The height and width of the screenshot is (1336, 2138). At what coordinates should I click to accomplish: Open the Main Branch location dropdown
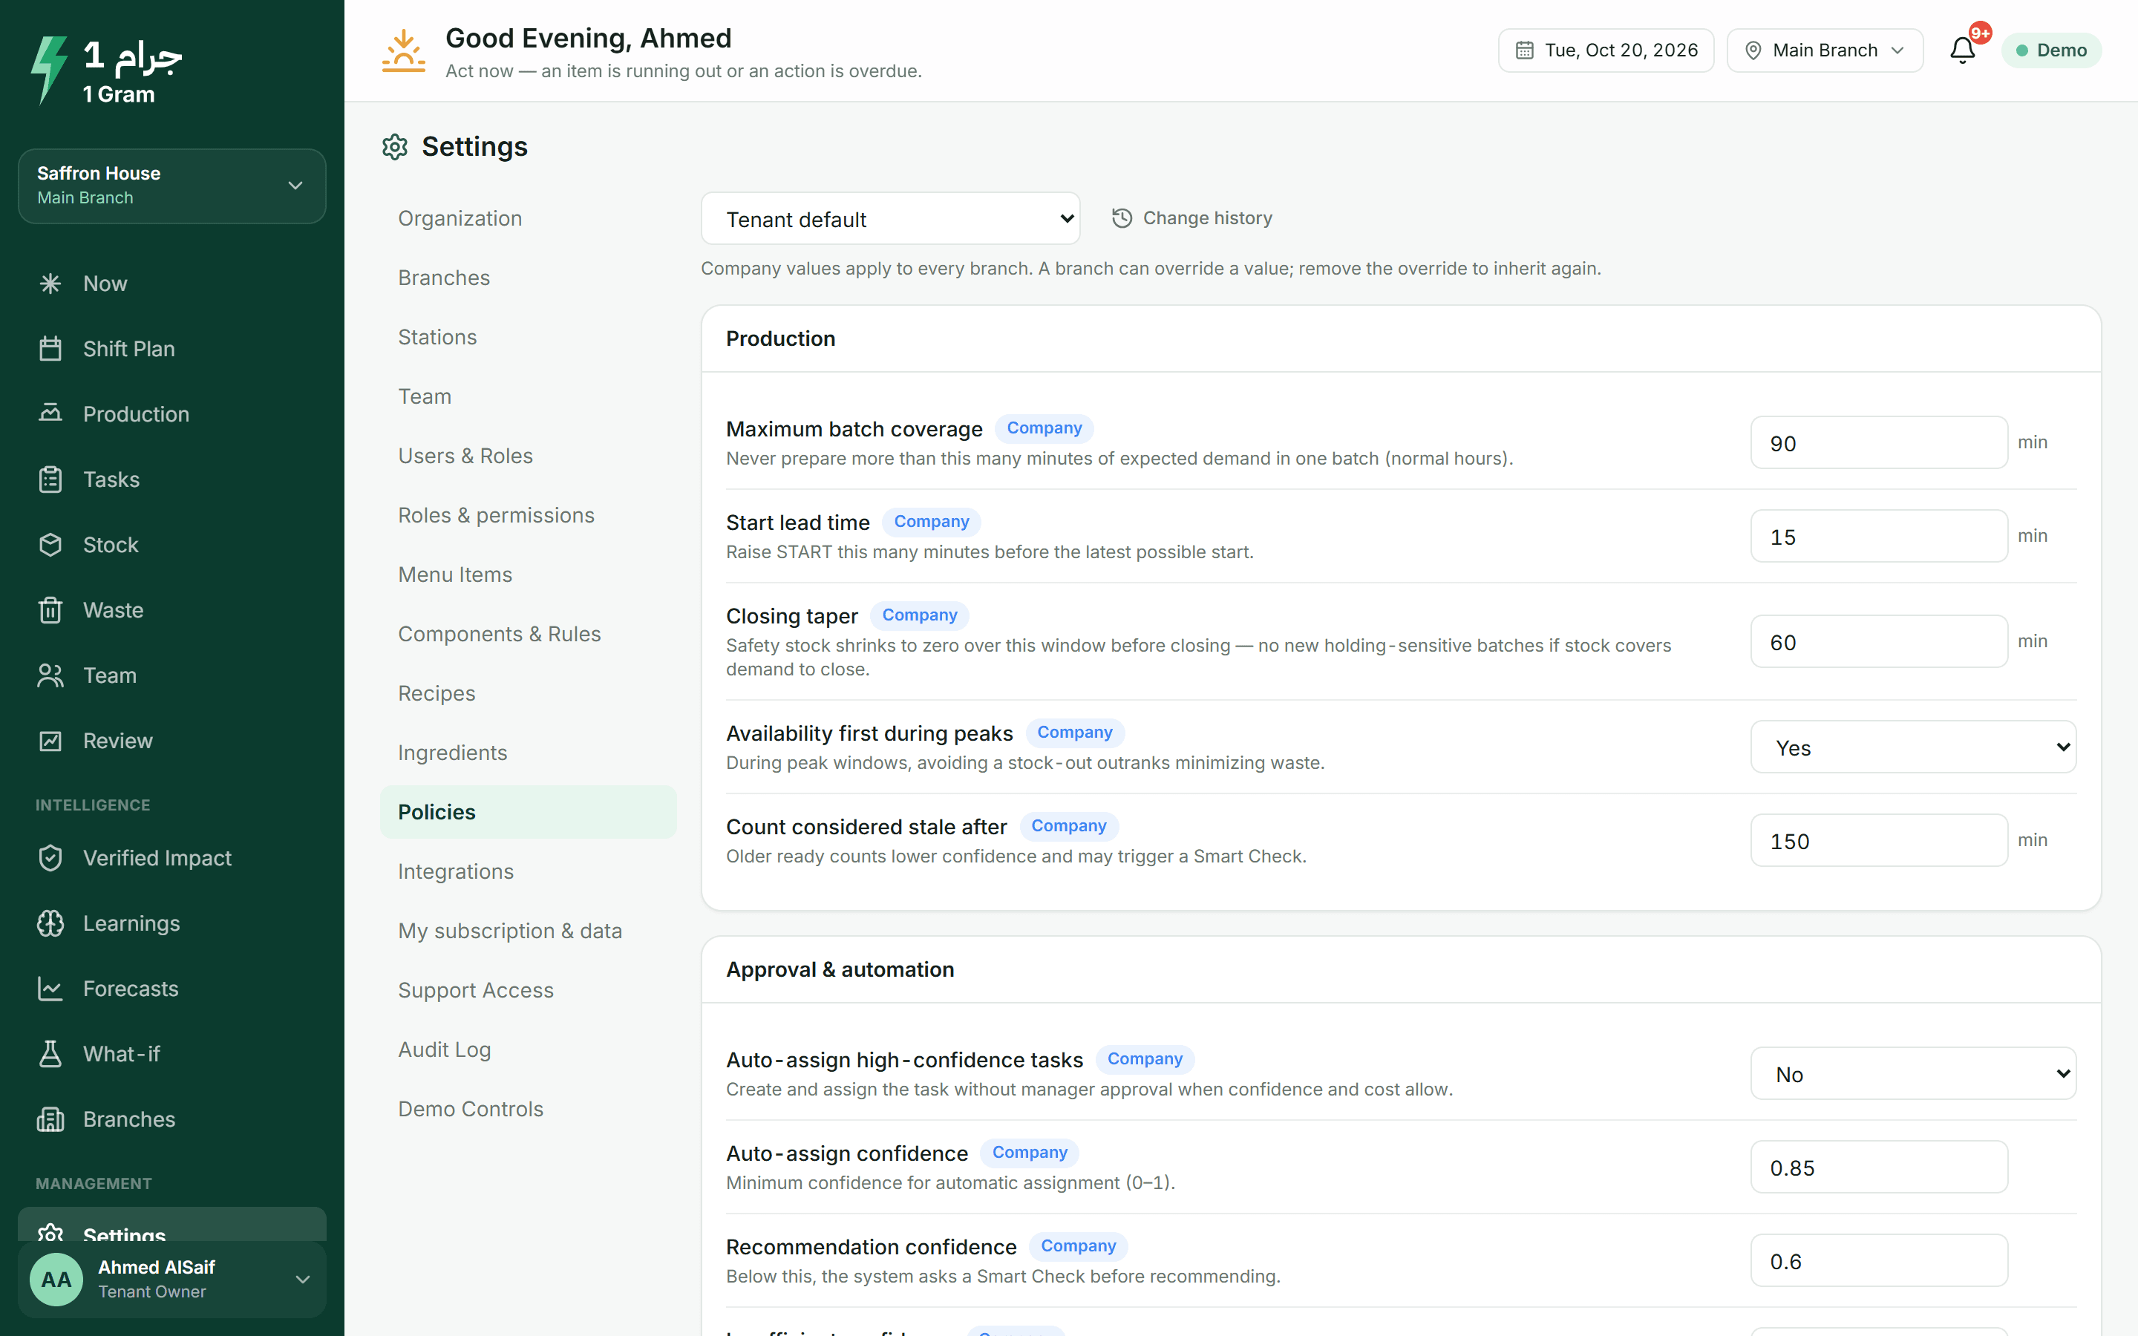point(1825,50)
